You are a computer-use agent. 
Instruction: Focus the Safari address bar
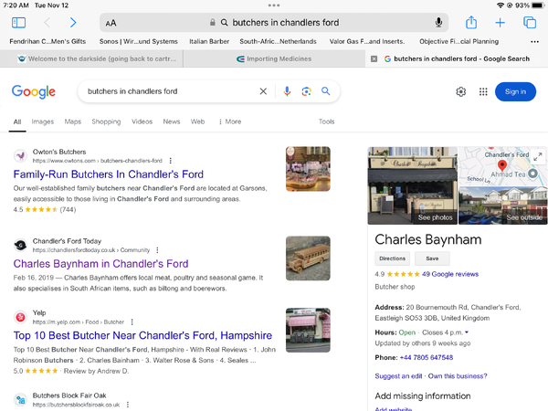pyautogui.click(x=274, y=23)
